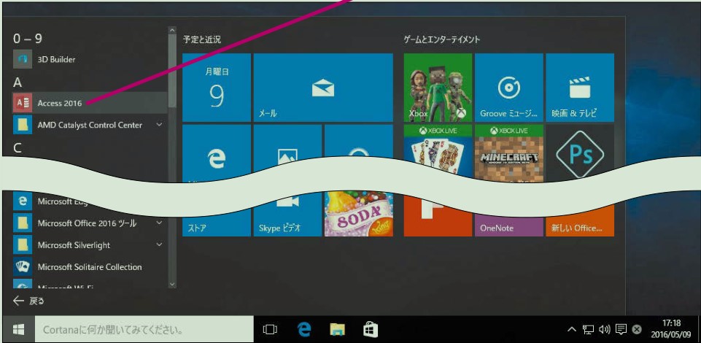Open Edge from the taskbar
This screenshot has width=701, height=343.
click(x=304, y=330)
